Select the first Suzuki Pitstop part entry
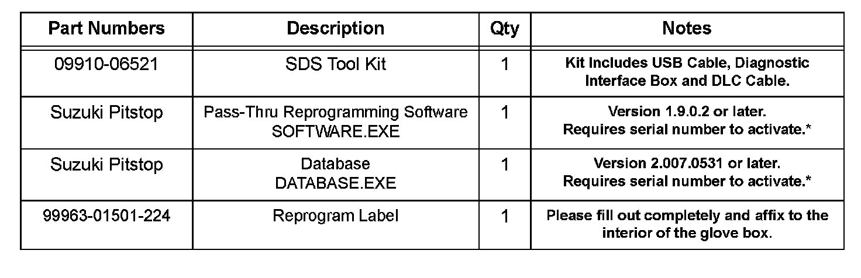Screen dimensions: 861x278 coord(106,112)
